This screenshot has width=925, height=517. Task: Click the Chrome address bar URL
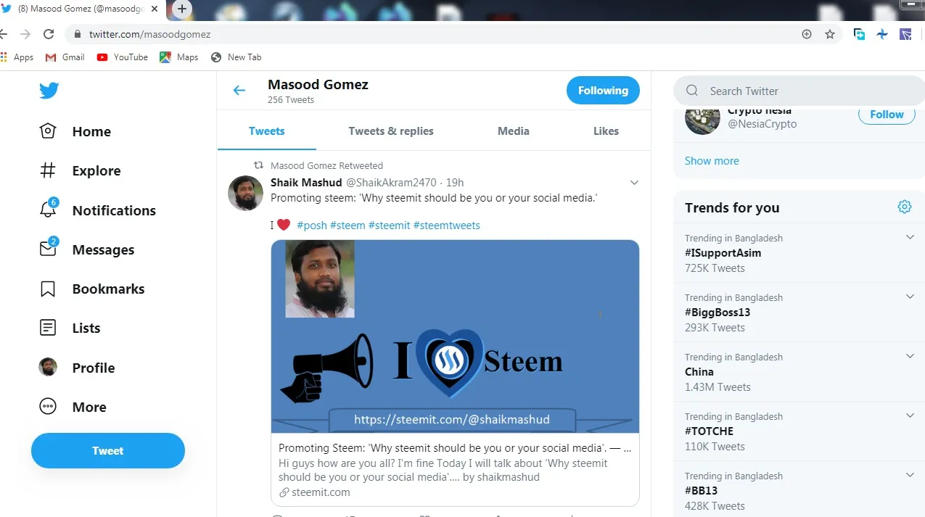pyautogui.click(x=150, y=34)
